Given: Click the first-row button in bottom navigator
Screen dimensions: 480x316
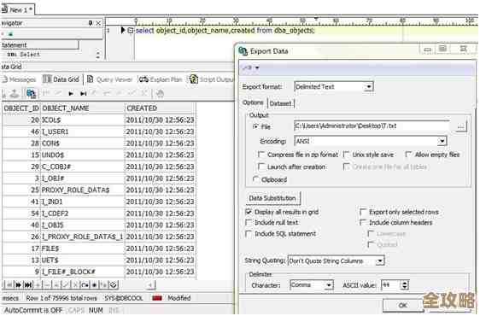Looking at the screenshot, I should [x=9, y=285].
